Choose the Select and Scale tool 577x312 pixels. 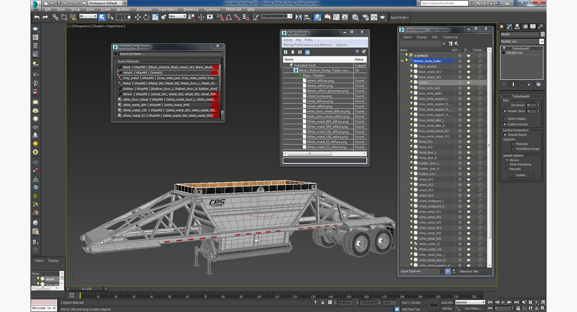click(x=155, y=17)
